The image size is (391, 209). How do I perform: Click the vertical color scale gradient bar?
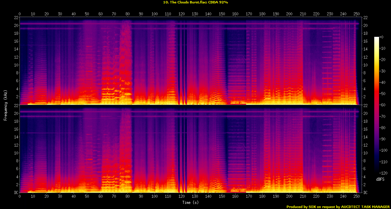pos(377,103)
